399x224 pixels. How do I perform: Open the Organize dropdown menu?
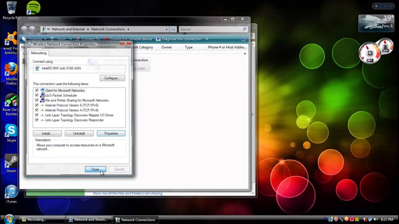click(37, 39)
